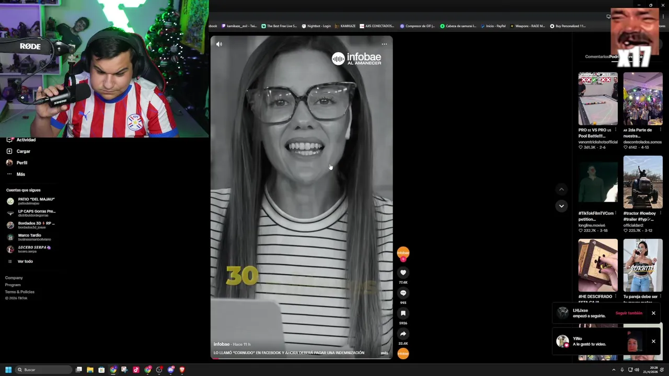669x376 pixels.
Task: Expand the Terms & Policies footer section
Action: pyautogui.click(x=20, y=292)
